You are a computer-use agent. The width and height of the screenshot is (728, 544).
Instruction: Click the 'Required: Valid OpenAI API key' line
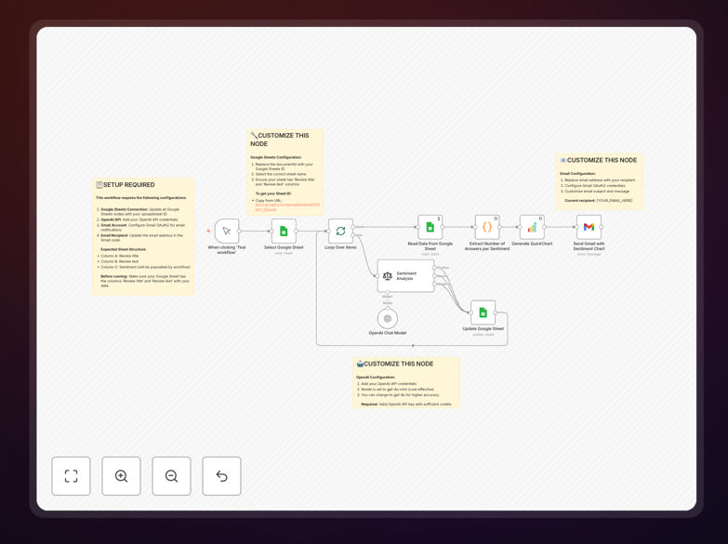point(406,405)
